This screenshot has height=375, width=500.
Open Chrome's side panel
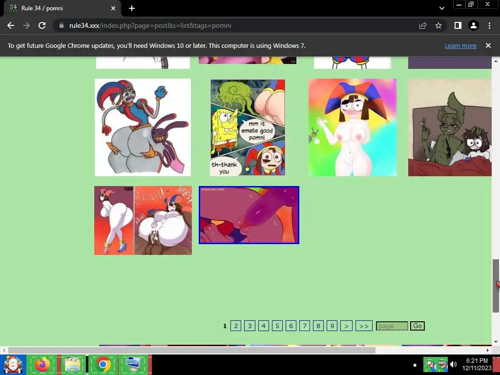pyautogui.click(x=458, y=25)
